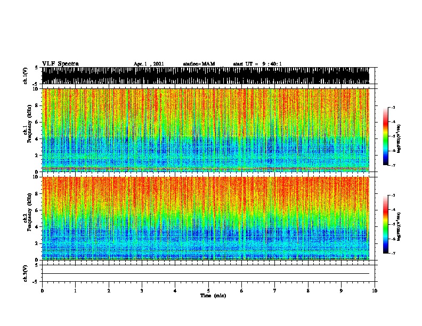Click the ch.1 "Frequency (kHz)" axis label
The image size is (422, 326).
click(29, 124)
